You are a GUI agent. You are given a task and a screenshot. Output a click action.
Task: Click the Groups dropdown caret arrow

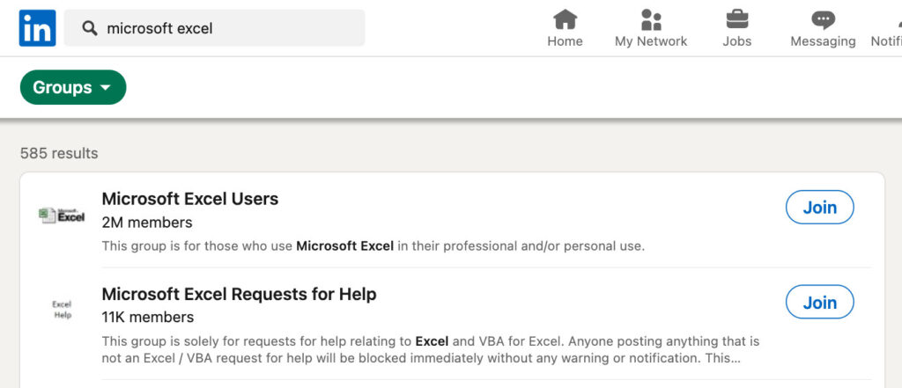[x=106, y=88]
